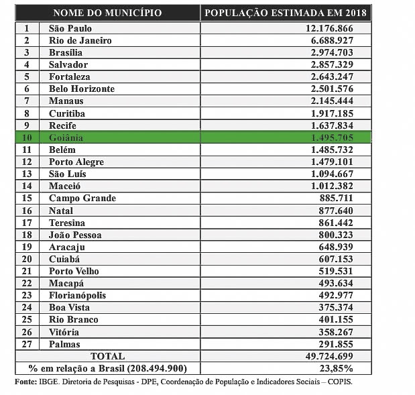Click the highlighted Goiânia row
The width and height of the screenshot is (415, 395).
tap(194, 137)
